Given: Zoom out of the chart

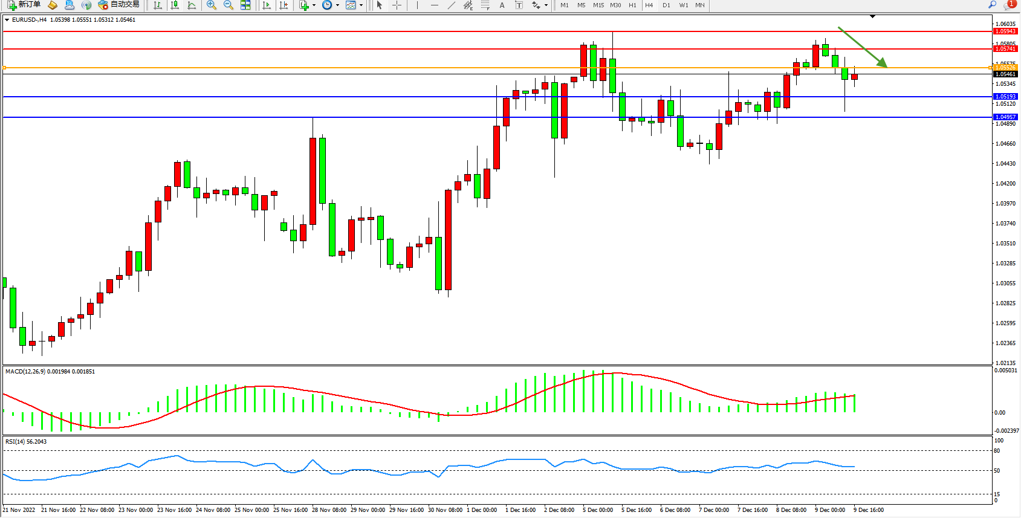Looking at the screenshot, I should click(229, 5).
